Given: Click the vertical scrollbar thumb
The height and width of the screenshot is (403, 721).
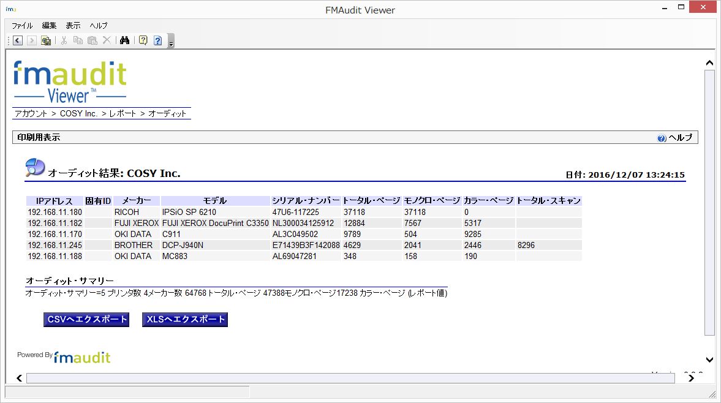Looking at the screenshot, I should point(709,203).
